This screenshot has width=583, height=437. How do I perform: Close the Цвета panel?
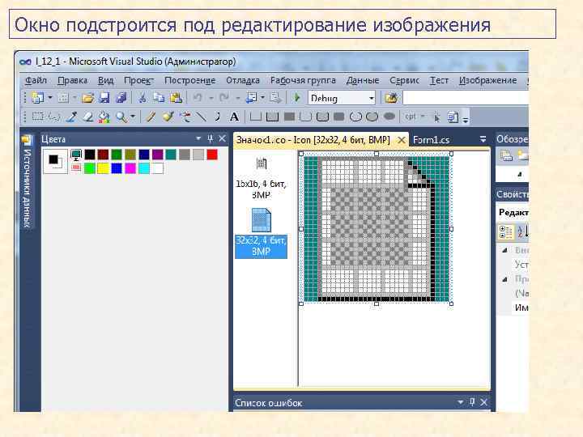pyautogui.click(x=223, y=138)
